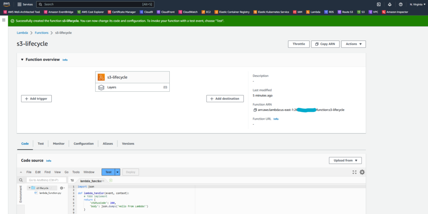The height and width of the screenshot is (214, 428).
Task: Switch to the Aliases tab
Action: click(108, 144)
